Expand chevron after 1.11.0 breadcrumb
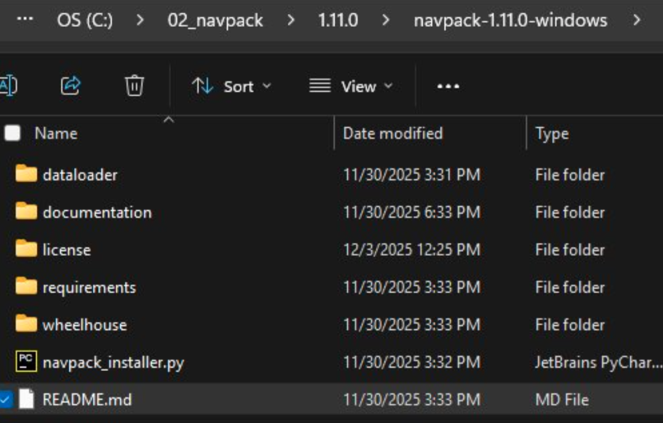 pos(386,20)
